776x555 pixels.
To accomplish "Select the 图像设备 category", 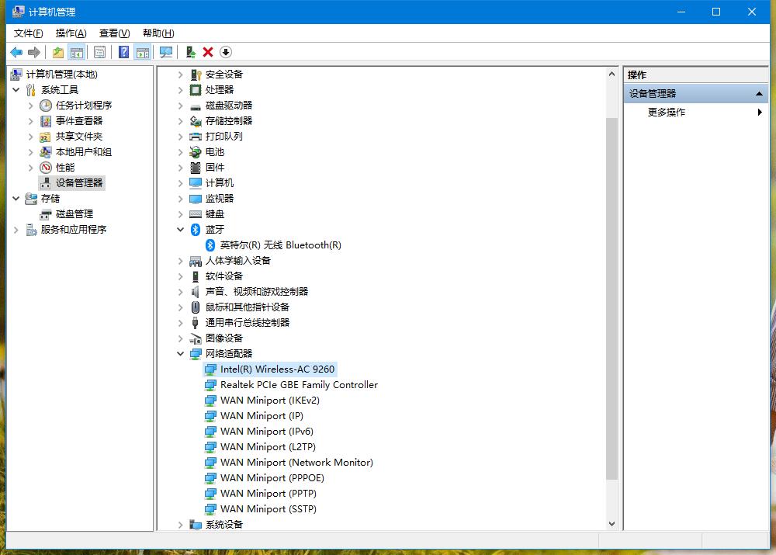I will tap(223, 338).
